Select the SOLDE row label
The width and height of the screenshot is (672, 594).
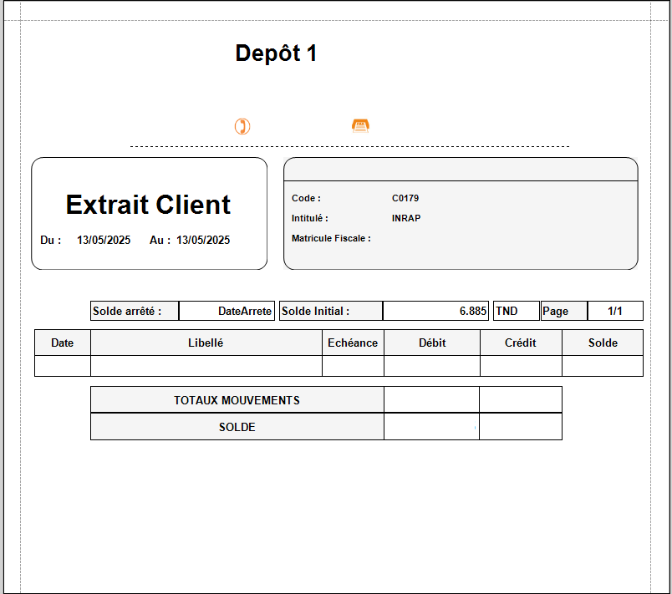(237, 427)
